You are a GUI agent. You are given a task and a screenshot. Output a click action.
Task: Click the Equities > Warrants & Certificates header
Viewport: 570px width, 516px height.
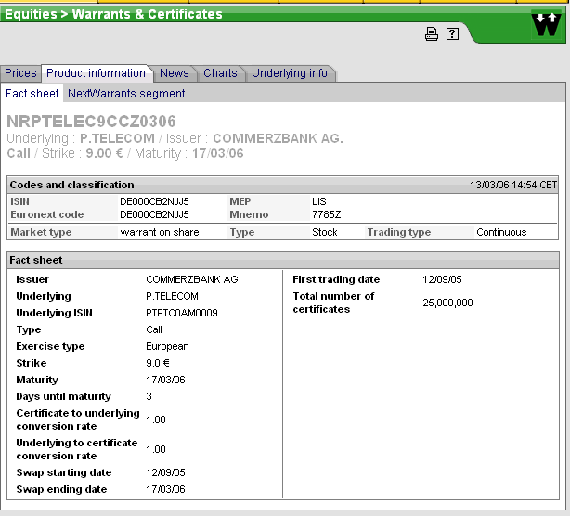click(x=113, y=14)
